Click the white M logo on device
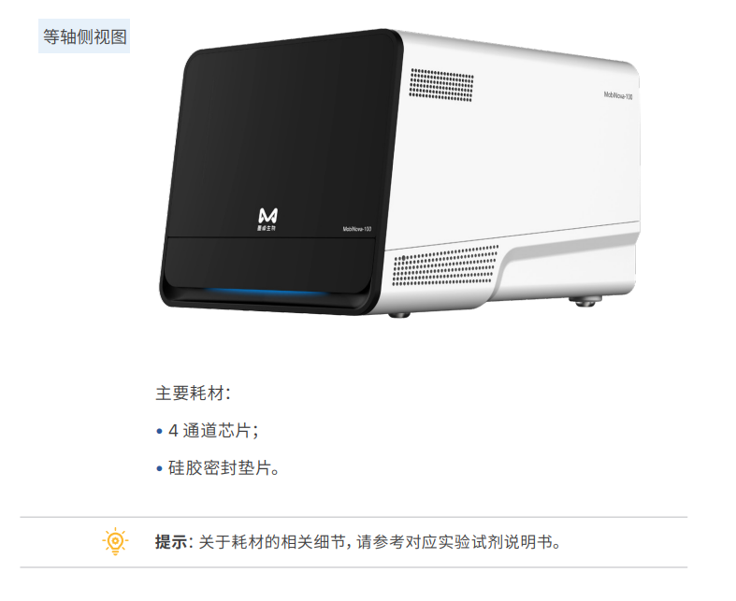This screenshot has width=736, height=601. pos(268,216)
